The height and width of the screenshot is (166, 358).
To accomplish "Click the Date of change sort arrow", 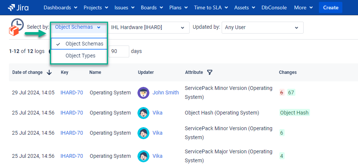I will click(x=49, y=72).
